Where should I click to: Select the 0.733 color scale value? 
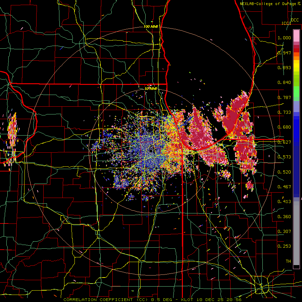(x=284, y=112)
